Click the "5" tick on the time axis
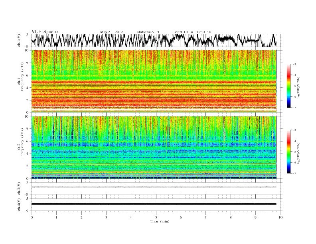 point(156,217)
